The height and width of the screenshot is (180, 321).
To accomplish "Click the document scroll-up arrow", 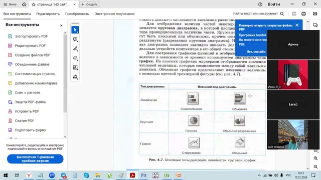I will [x=307, y=21].
